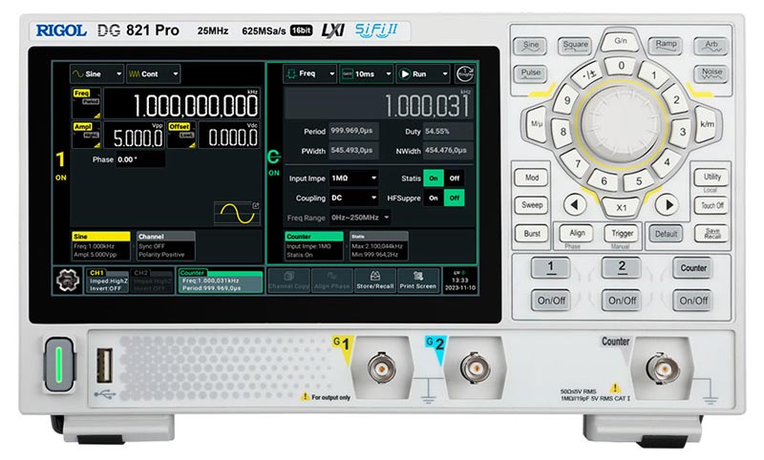Turn Statis setting to On
Image resolution: width=764 pixels, height=460 pixels.
point(435,178)
